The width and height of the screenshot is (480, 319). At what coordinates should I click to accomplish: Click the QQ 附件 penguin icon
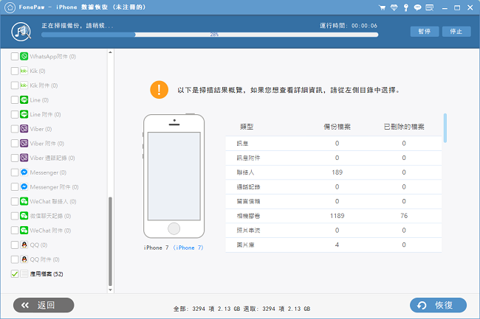click(x=24, y=259)
